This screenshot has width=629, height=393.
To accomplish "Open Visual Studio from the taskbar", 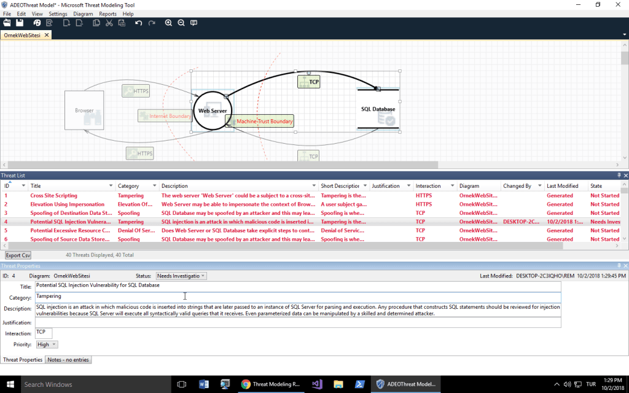I will (x=317, y=384).
